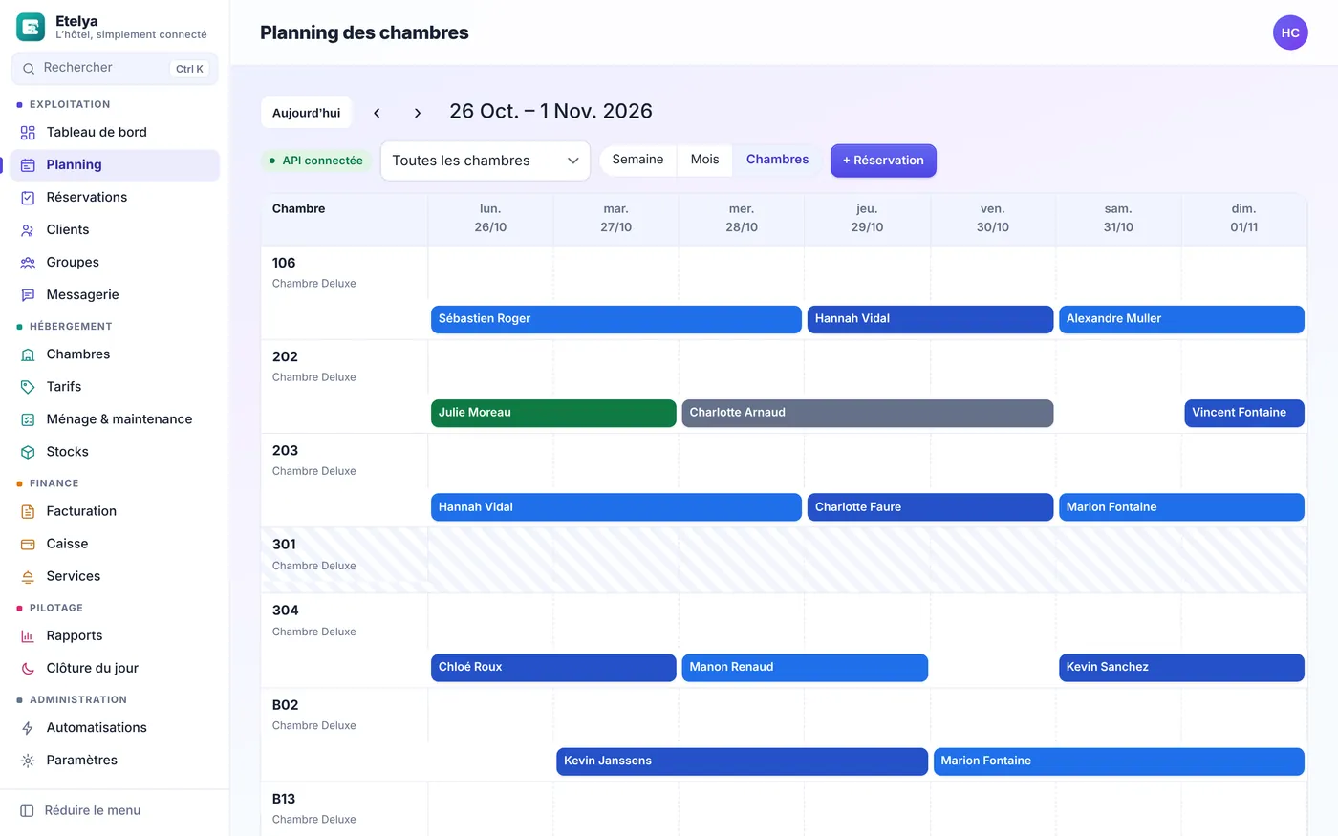Click the Automatisations lightning icon

(x=28, y=728)
